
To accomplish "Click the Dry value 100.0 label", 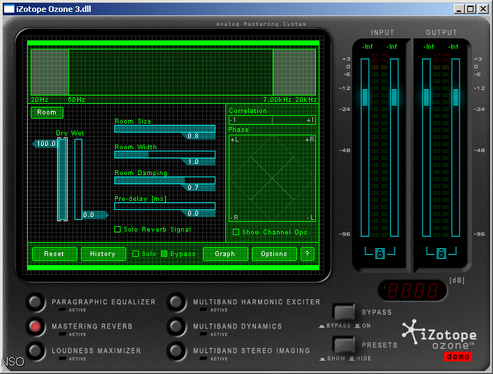I will pos(45,144).
